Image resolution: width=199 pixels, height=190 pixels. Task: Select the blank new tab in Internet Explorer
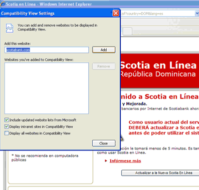[x=128, y=31]
